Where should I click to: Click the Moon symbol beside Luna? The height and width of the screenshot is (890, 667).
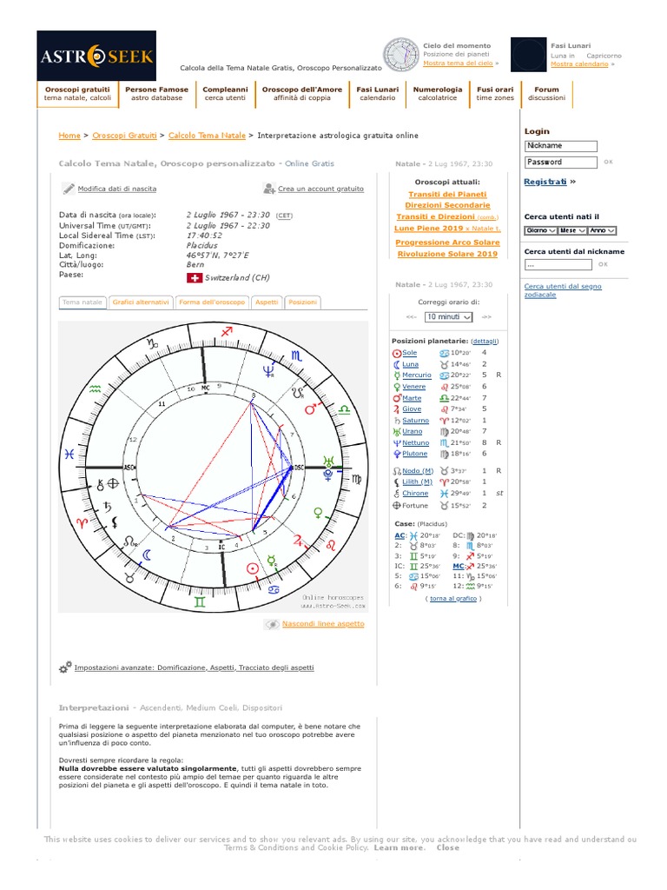coord(396,364)
